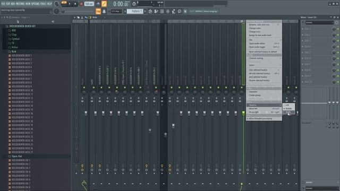This screenshot has width=340, height=191.
Task: Choose Assign to new audio track
Action: click(x=264, y=35)
